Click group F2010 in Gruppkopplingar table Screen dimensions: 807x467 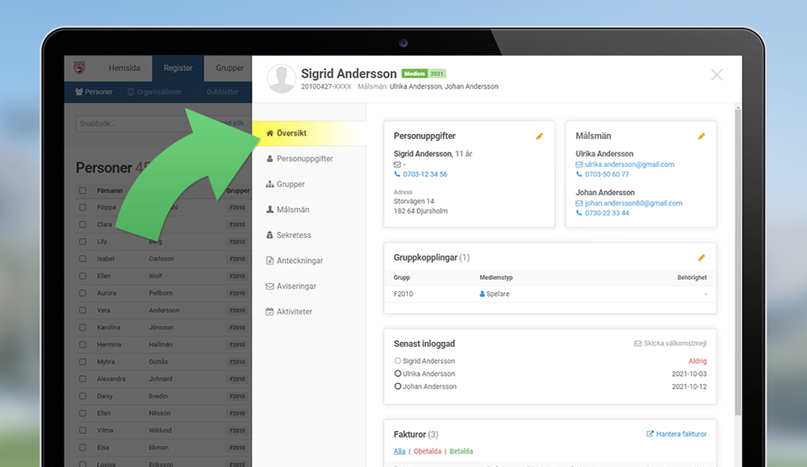403,294
